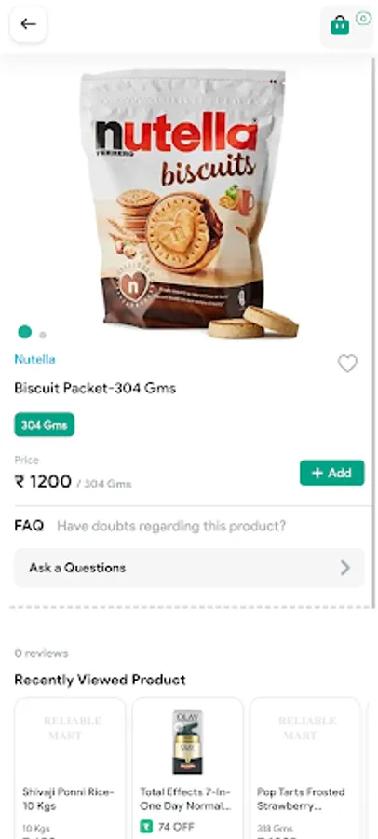This screenshot has width=378, height=839.
Task: Tap the Nutella brand link
Action: coord(34,359)
